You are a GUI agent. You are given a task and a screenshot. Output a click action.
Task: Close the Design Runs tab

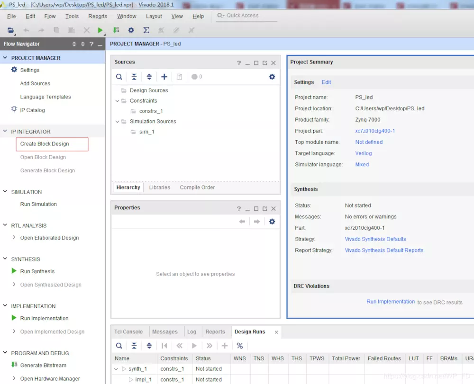click(x=276, y=332)
